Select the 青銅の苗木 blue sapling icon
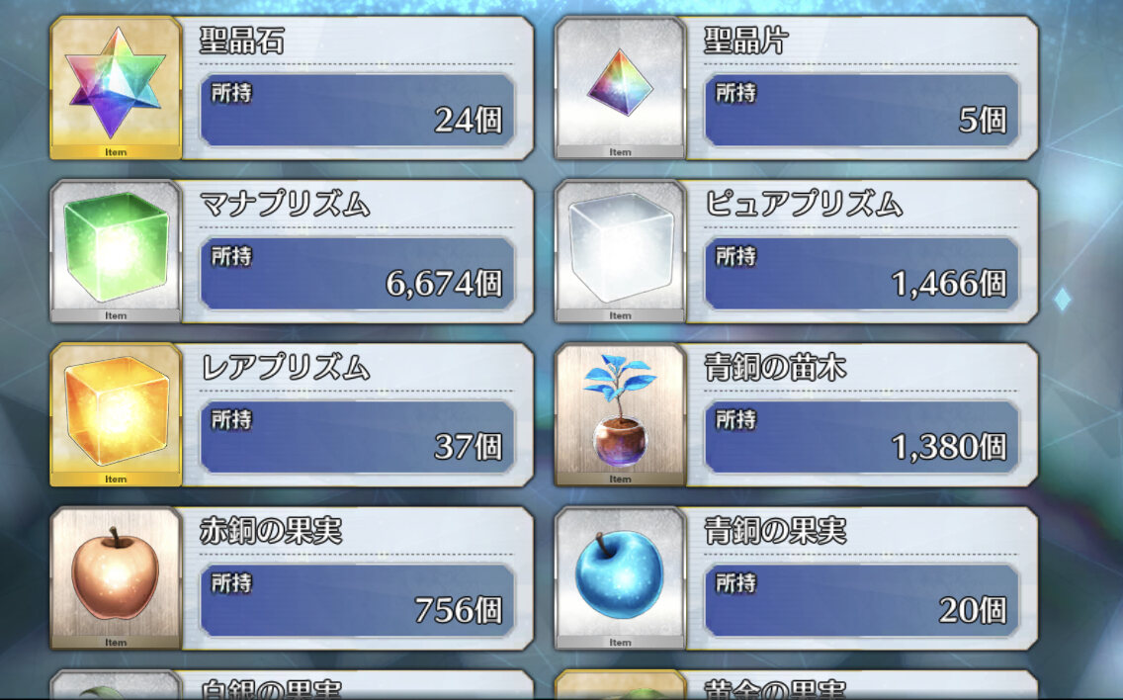Image resolution: width=1123 pixels, height=700 pixels. click(x=620, y=414)
